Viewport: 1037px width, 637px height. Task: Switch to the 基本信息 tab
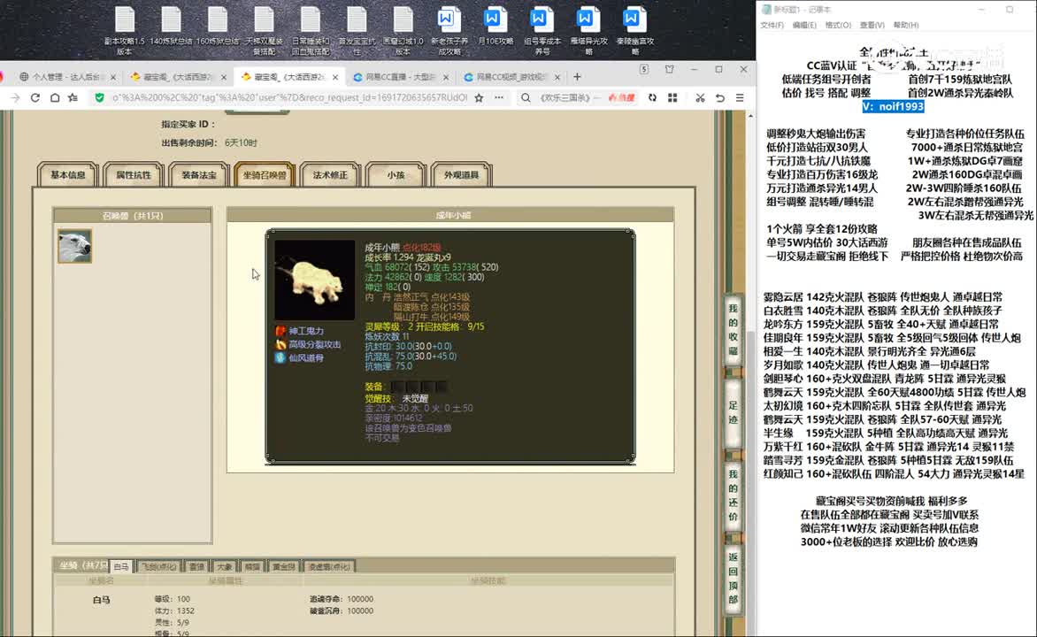click(68, 174)
